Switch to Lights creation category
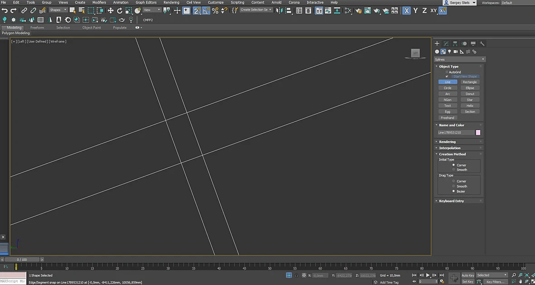 (449, 52)
